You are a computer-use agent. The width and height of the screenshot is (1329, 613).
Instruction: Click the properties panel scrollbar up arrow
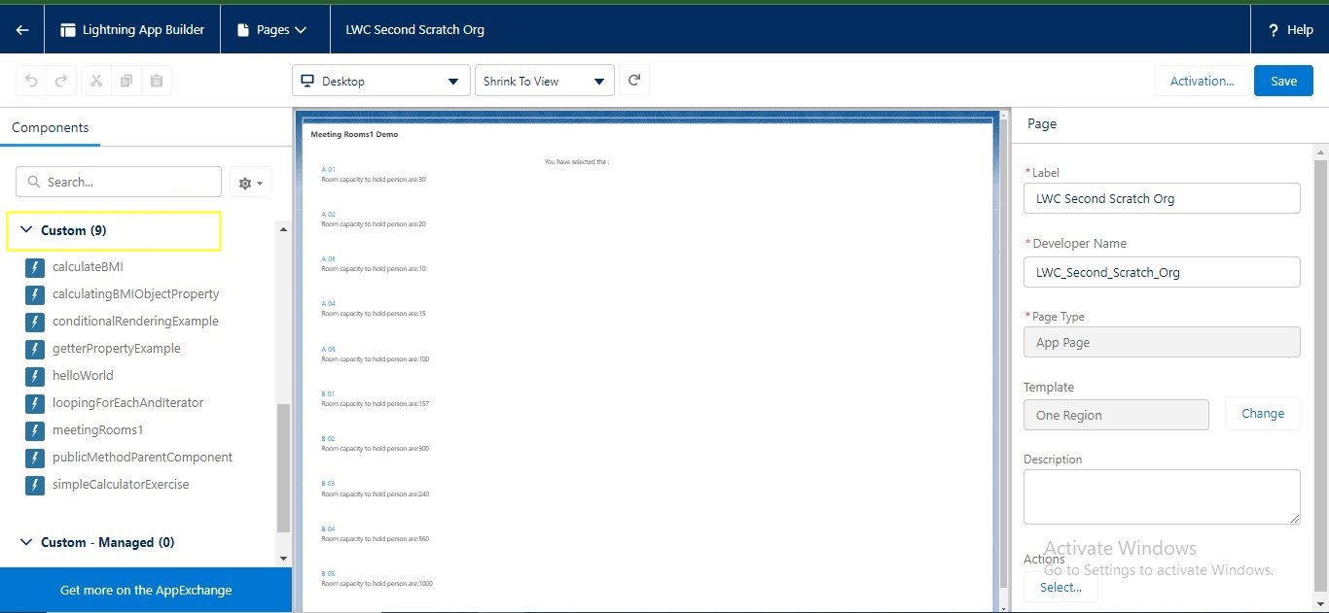[1321, 153]
